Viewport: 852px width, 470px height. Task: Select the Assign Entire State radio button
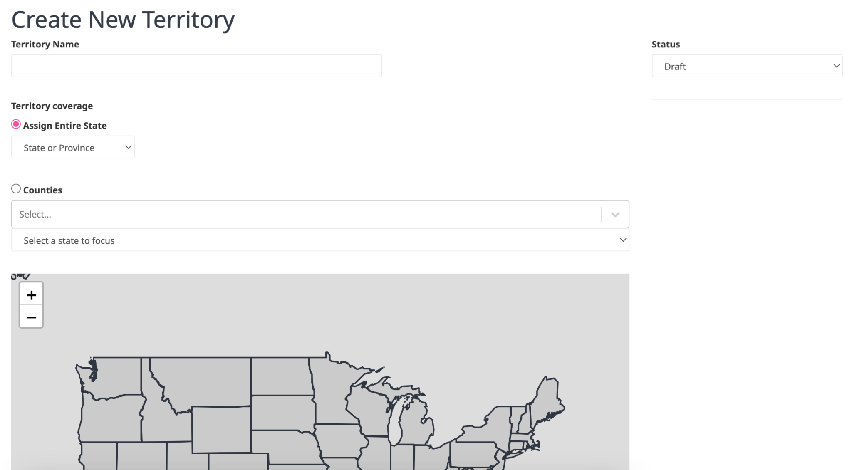pyautogui.click(x=16, y=124)
